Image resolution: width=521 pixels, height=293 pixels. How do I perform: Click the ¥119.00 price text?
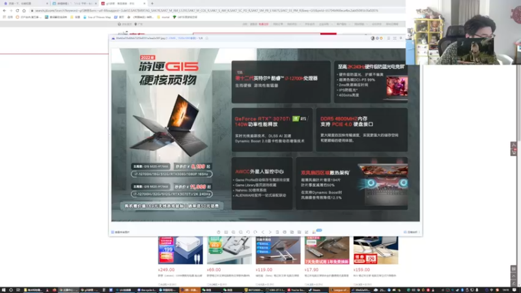click(x=264, y=270)
